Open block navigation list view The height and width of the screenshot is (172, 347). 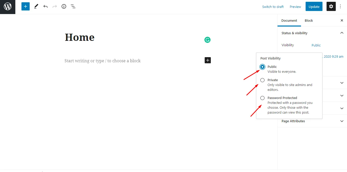tap(73, 7)
